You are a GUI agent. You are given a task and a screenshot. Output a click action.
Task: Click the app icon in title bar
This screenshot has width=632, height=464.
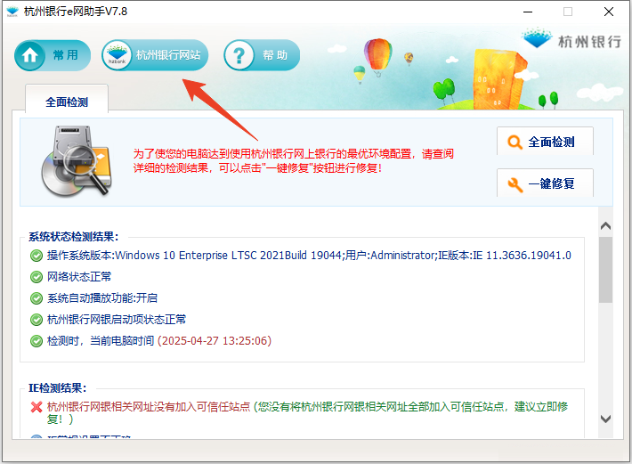(x=12, y=12)
